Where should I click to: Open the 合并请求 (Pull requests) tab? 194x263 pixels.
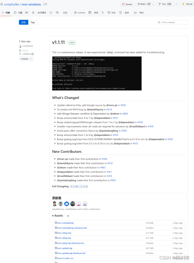tap(42, 13)
